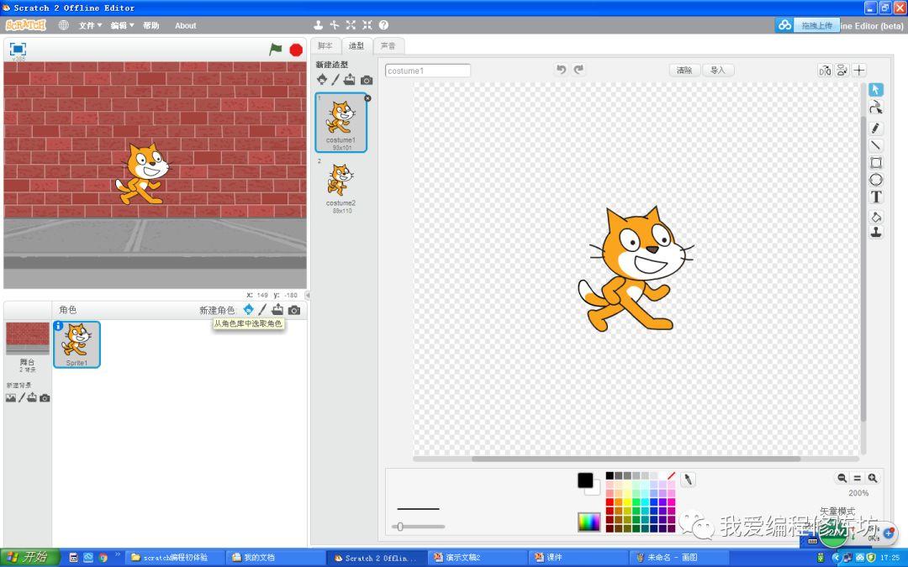Viewport: 908px width, 567px height.
Task: Open the 帮助 menu
Action: 150,25
